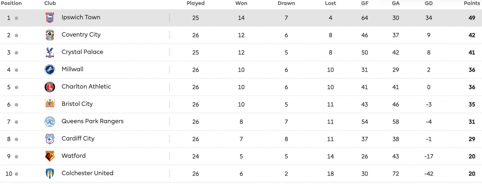The height and width of the screenshot is (184, 482).
Task: Click the Millwall club badge
Action: click(50, 70)
